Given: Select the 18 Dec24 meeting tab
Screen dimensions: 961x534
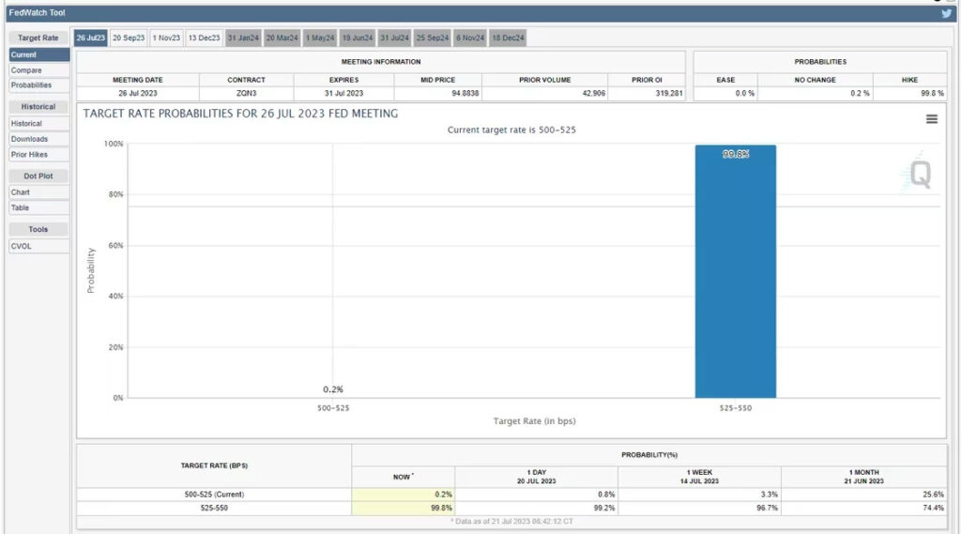Looking at the screenshot, I should point(508,38).
